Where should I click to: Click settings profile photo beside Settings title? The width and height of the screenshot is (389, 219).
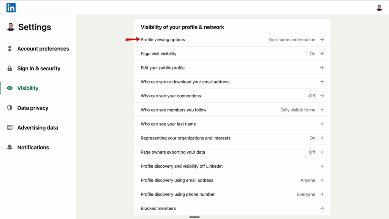(x=11, y=27)
